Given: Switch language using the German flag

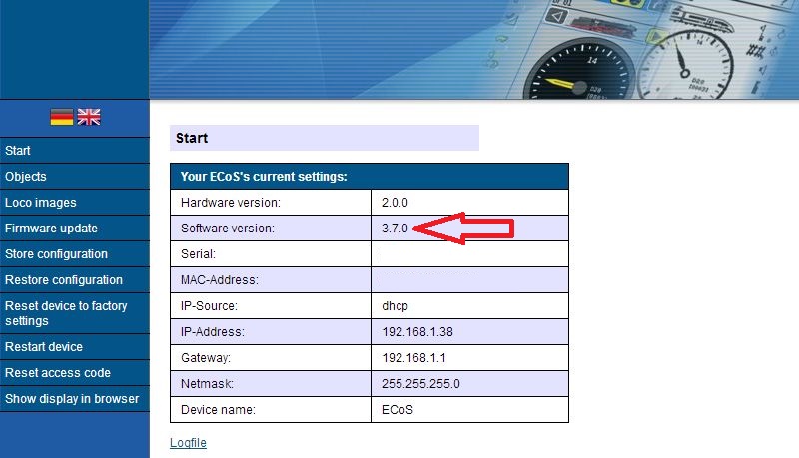Looking at the screenshot, I should [62, 117].
